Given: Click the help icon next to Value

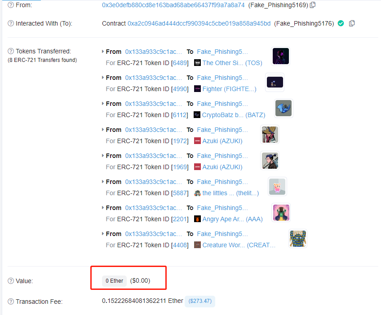Looking at the screenshot, I should 11,281.
